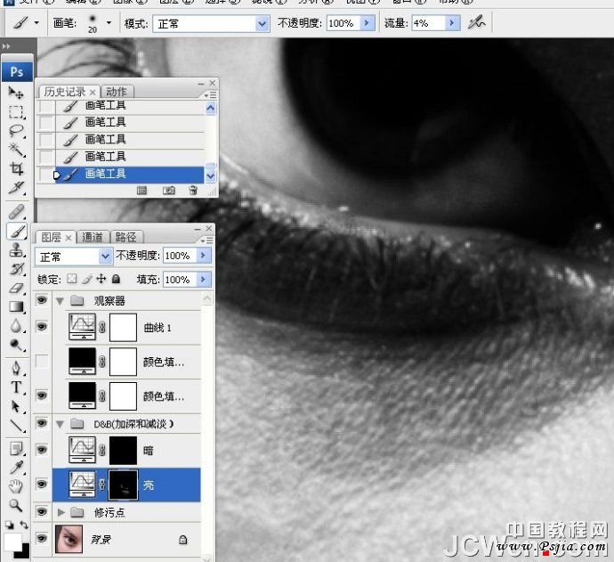Select the Zoom tool

coord(16,505)
